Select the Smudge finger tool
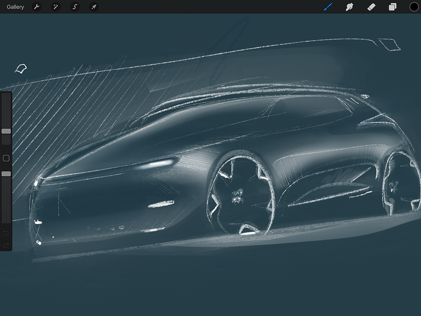Image resolution: width=421 pixels, height=316 pixels. point(349,7)
